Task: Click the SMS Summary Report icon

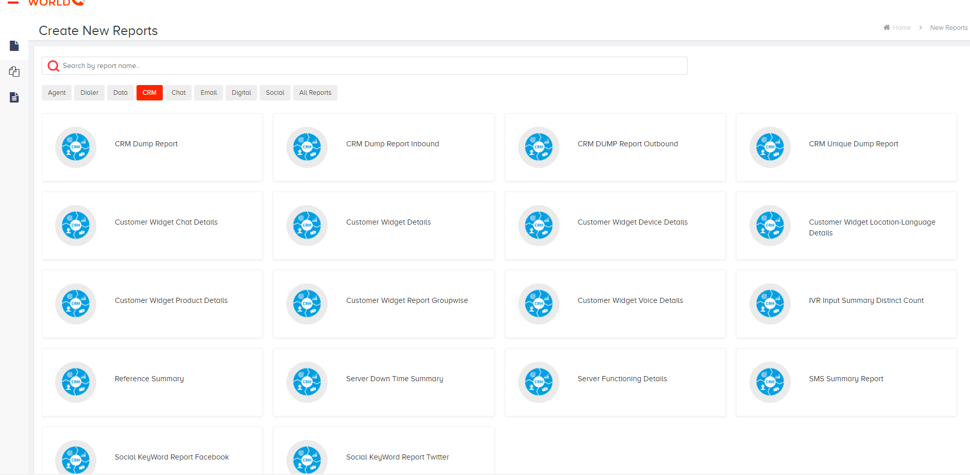Action: (x=770, y=382)
